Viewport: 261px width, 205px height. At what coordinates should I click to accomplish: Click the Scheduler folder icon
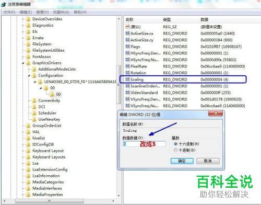click(x=34, y=113)
